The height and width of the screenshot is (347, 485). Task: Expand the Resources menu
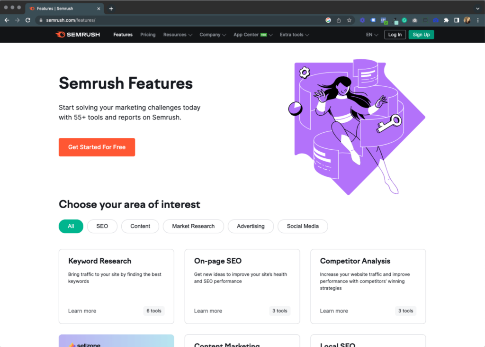point(178,35)
